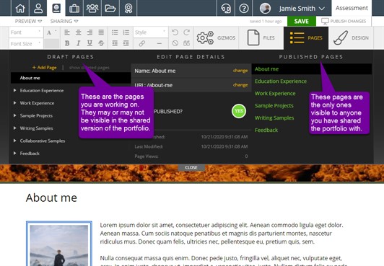Open published Work Experience page
This screenshot has width=384, height=266.
[275, 94]
